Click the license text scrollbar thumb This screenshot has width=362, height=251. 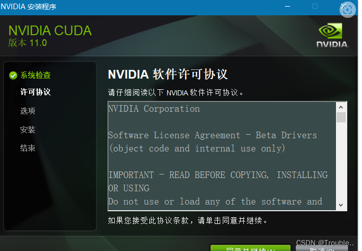[x=341, y=117]
